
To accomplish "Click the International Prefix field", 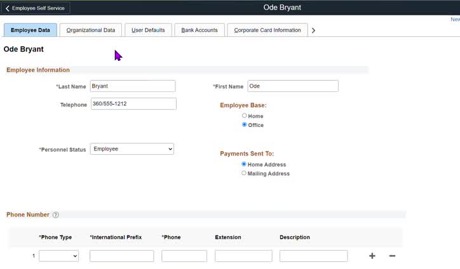I will (122, 256).
